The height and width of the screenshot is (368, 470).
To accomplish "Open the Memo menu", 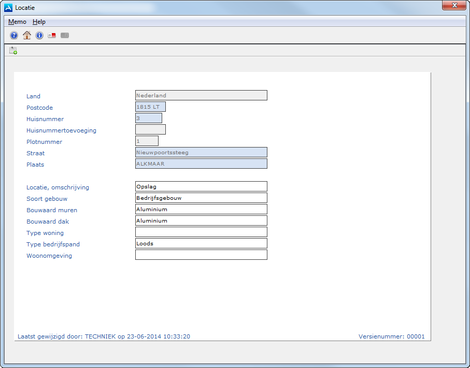I will pos(17,22).
